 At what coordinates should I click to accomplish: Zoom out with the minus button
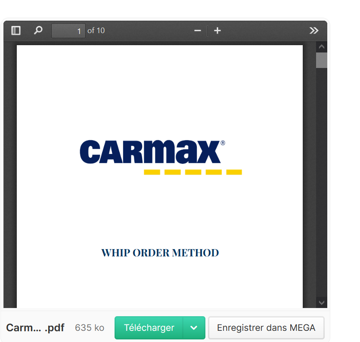coord(198,31)
